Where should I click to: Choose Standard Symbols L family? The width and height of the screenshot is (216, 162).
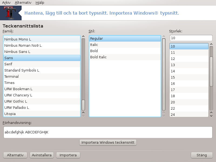click(42, 70)
